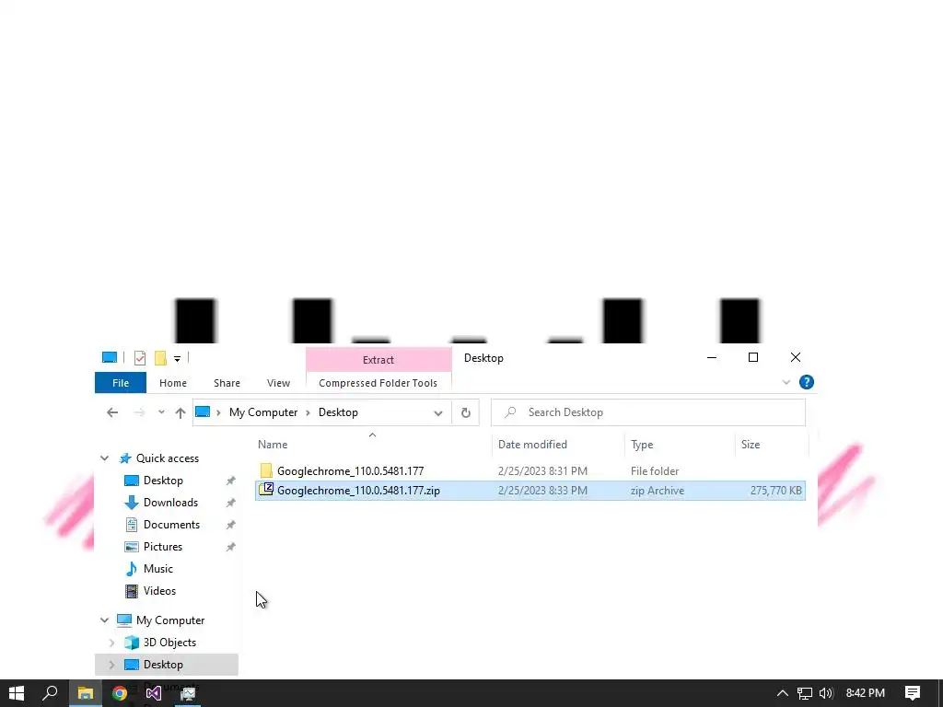Image resolution: width=943 pixels, height=707 pixels.
Task: Open Explorer Help with question mark icon
Action: coord(807,382)
